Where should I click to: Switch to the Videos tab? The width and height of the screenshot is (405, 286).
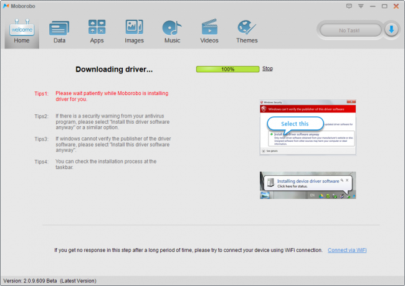pyautogui.click(x=209, y=32)
